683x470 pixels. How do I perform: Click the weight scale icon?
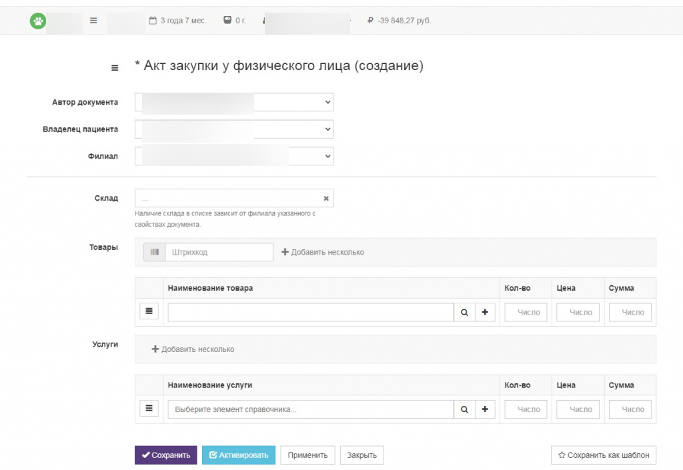[x=227, y=20]
